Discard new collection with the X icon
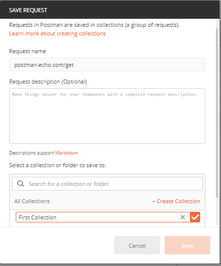The width and height of the screenshot is (221, 266). pyautogui.click(x=182, y=217)
